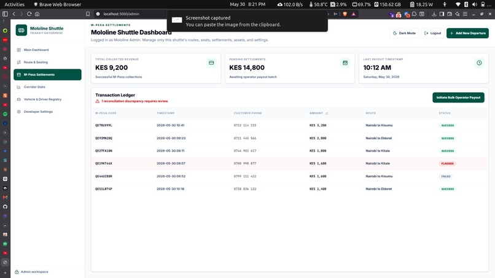The height and width of the screenshot is (278, 495).
Task: Select M-Pesa Settlements sidebar item
Action: click(x=47, y=74)
